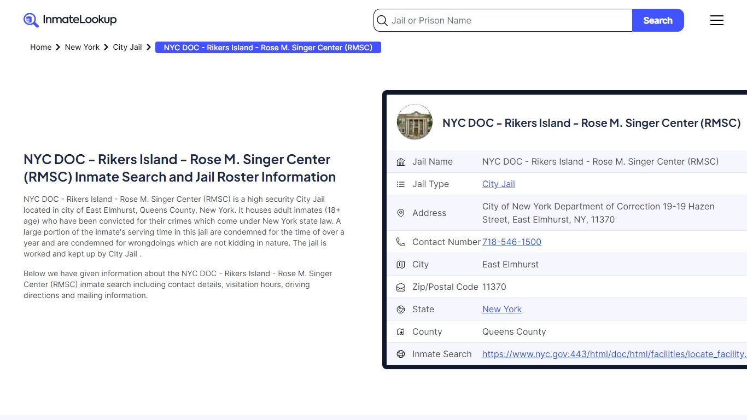This screenshot has height=420, width=747.
Task: Click the Contact Number label
Action: pos(446,242)
